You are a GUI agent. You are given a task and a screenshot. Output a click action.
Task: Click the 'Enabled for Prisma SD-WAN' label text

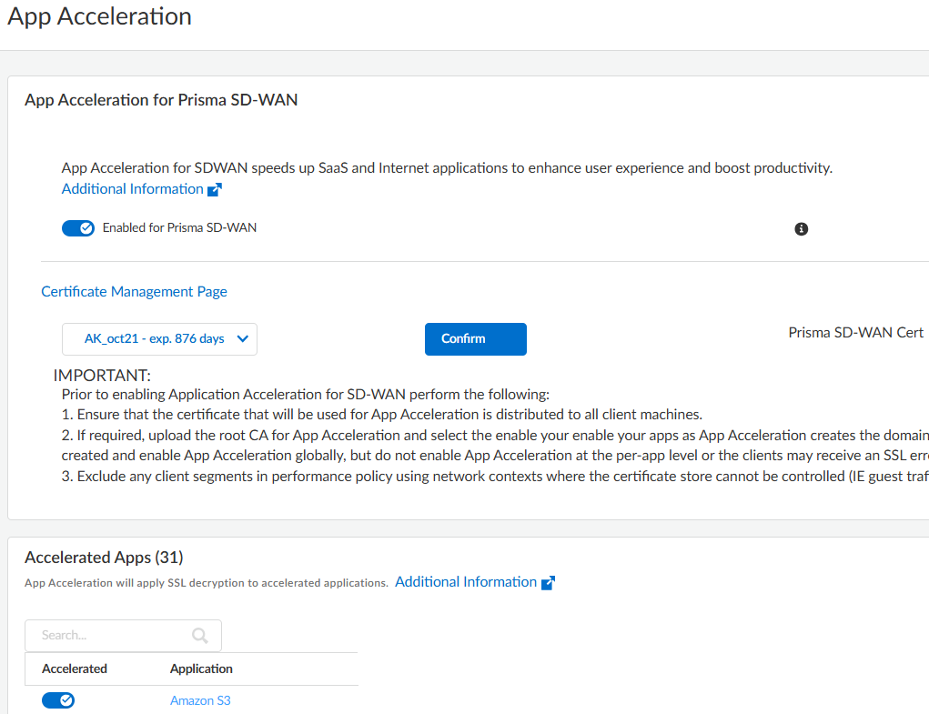179,228
